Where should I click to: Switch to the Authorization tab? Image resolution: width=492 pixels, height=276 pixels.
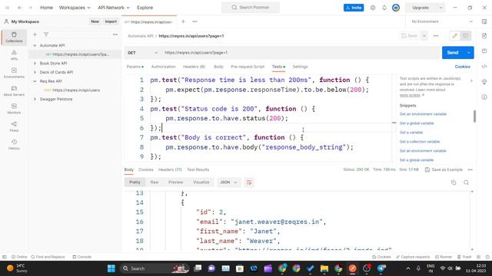point(163,67)
